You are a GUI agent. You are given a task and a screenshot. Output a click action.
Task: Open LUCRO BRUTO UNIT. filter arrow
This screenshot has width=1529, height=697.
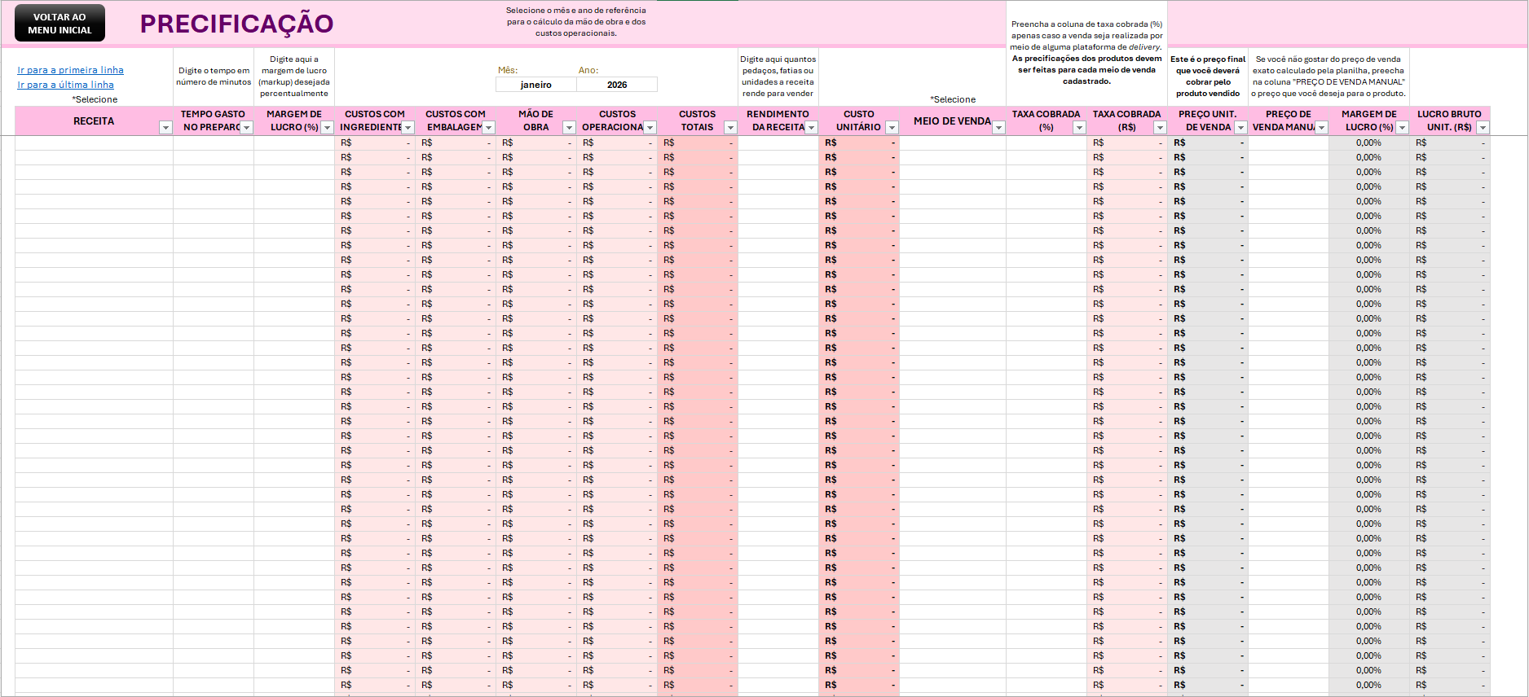1483,128
